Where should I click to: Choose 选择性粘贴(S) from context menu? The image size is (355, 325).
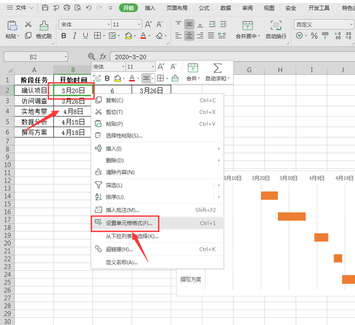coord(157,135)
